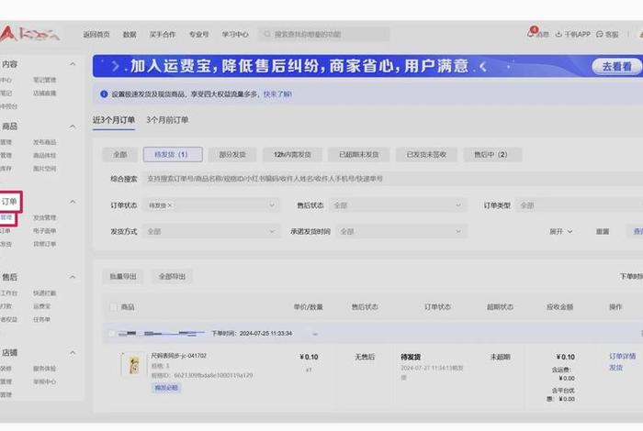Open 数据 in top navigation
Viewport: 643px width, 431px height.
coord(130,34)
